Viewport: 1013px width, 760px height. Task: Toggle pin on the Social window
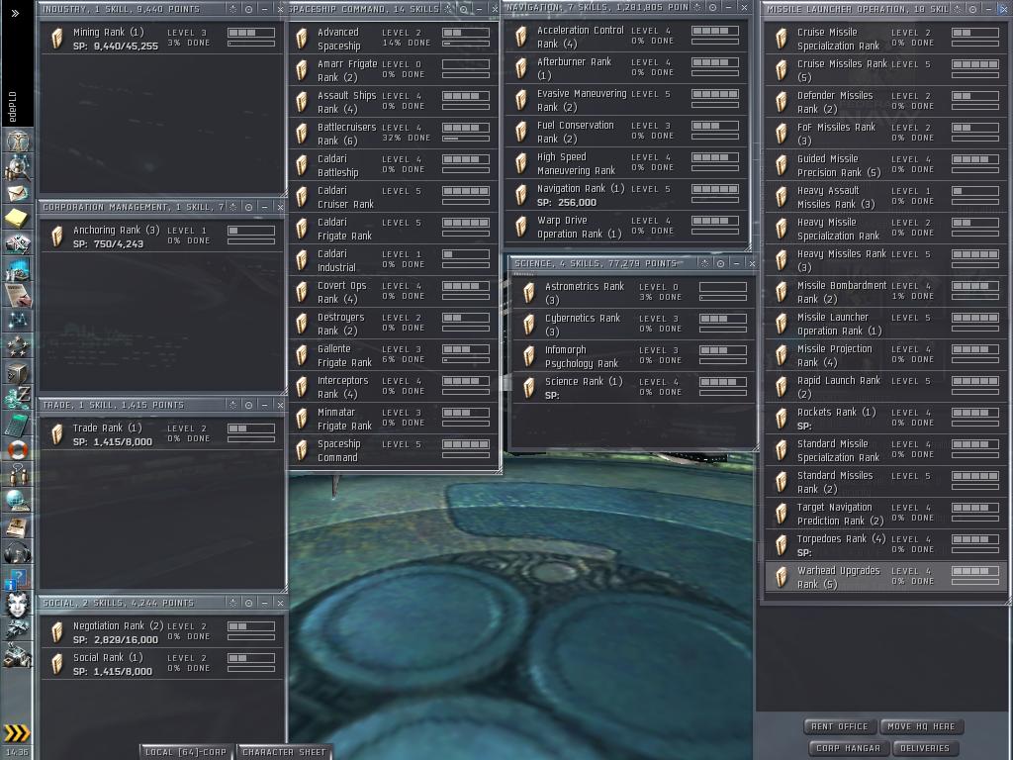pyautogui.click(x=233, y=603)
